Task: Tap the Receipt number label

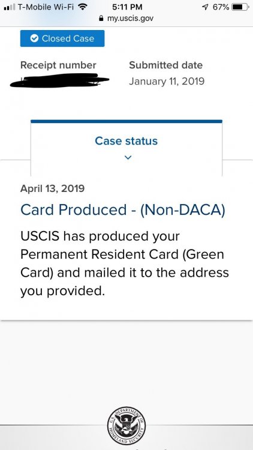Action: pyautogui.click(x=58, y=65)
